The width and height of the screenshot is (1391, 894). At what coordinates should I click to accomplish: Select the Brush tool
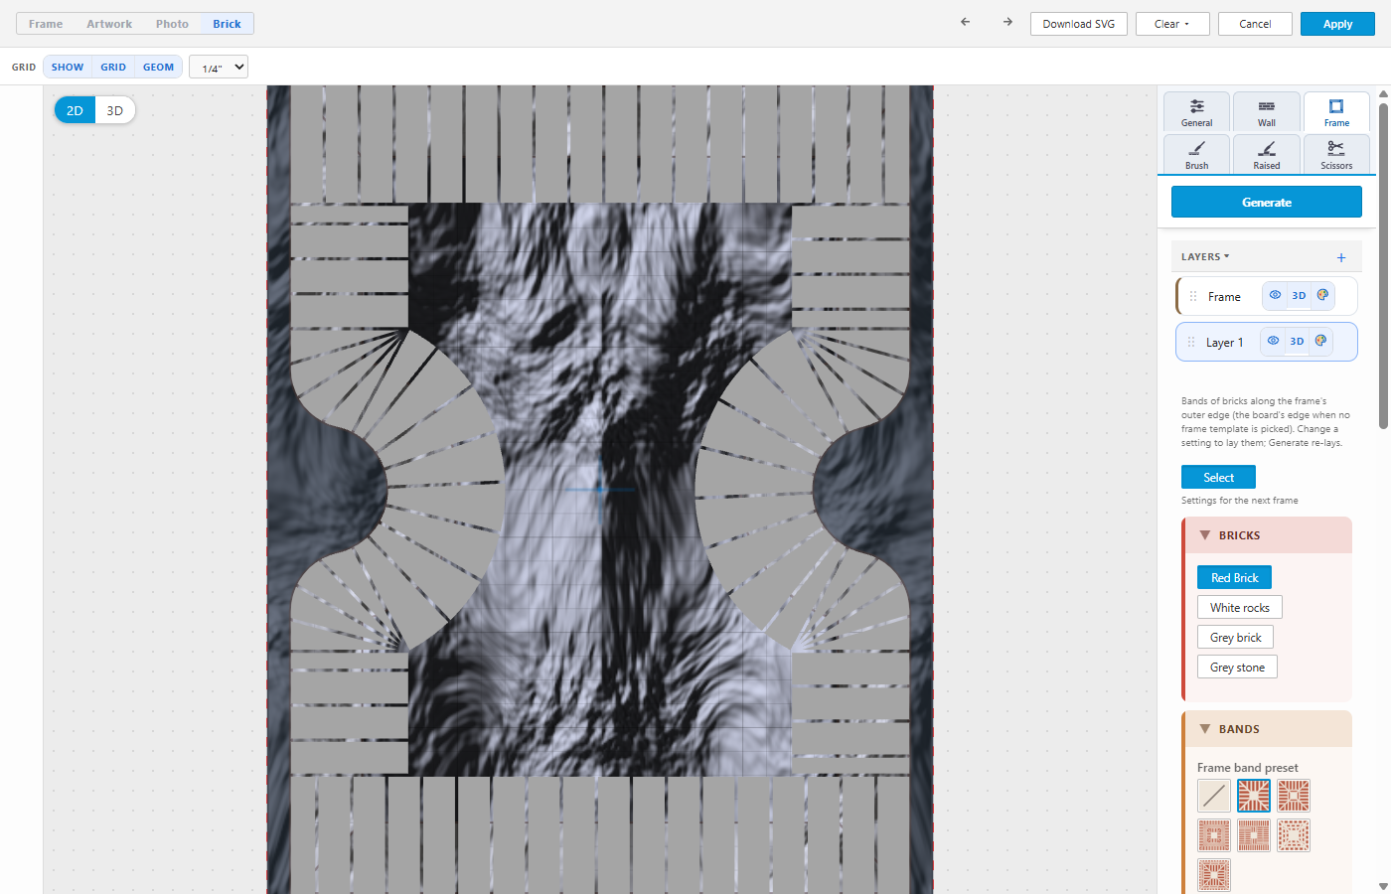(1197, 155)
